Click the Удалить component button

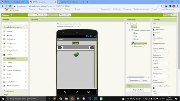point(144,80)
